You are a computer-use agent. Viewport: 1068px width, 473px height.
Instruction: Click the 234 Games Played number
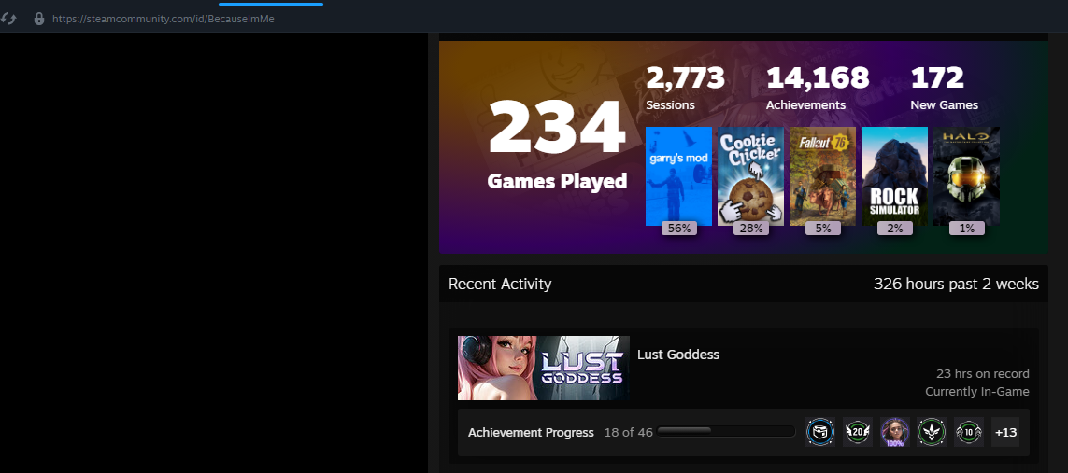click(x=557, y=127)
